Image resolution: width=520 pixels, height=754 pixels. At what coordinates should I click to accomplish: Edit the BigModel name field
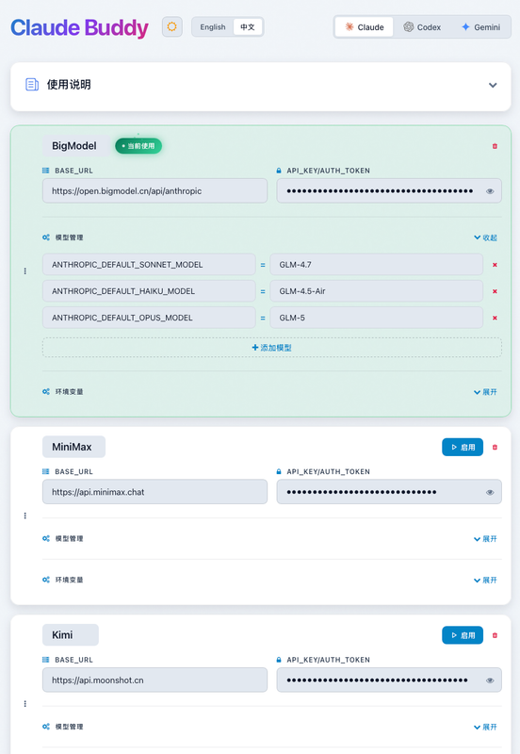coord(76,146)
